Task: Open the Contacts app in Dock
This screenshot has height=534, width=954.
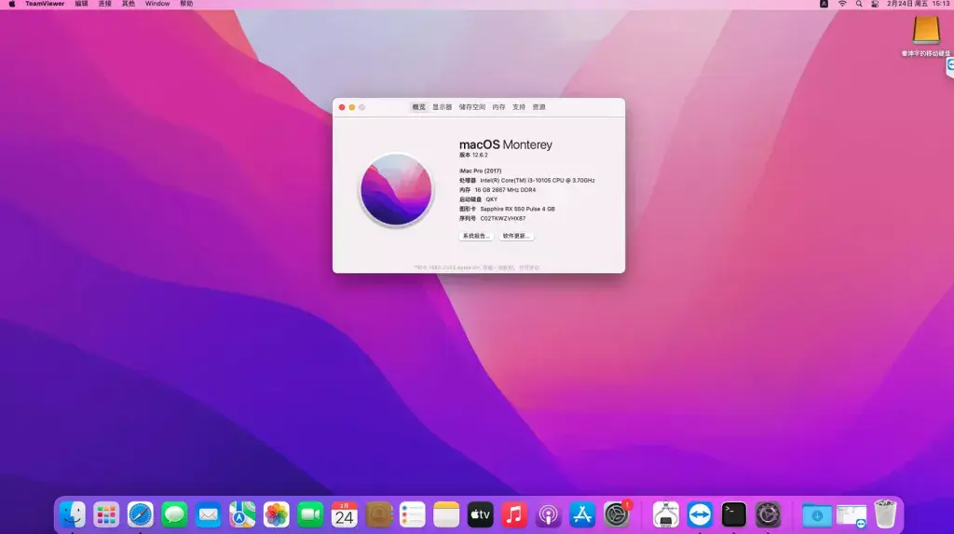Action: [x=378, y=515]
